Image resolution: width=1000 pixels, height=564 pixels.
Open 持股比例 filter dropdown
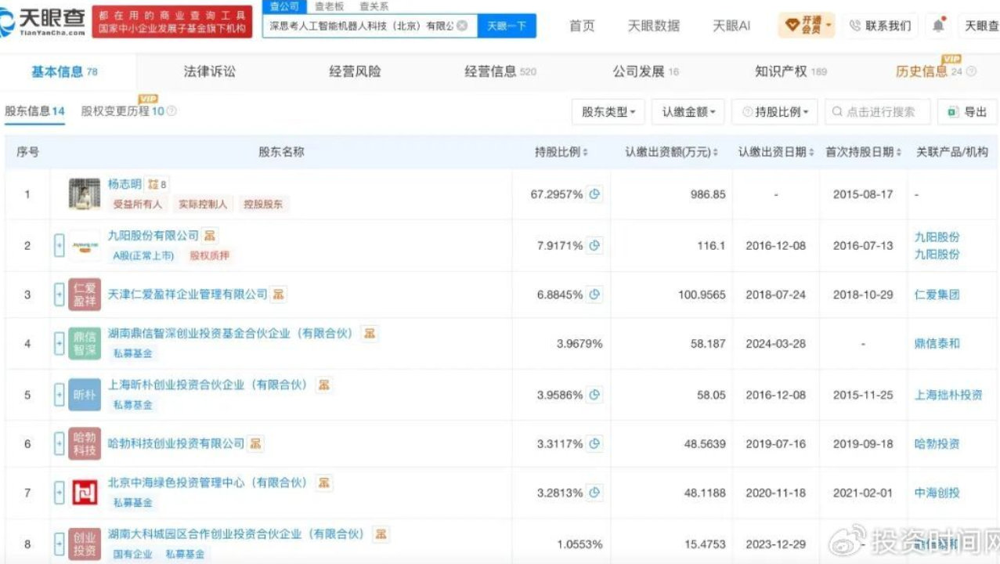[775, 112]
